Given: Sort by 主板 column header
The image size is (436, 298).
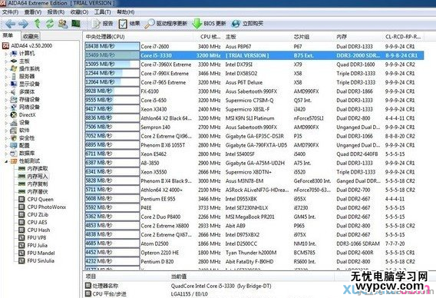Looking at the screenshot, I should point(257,36).
